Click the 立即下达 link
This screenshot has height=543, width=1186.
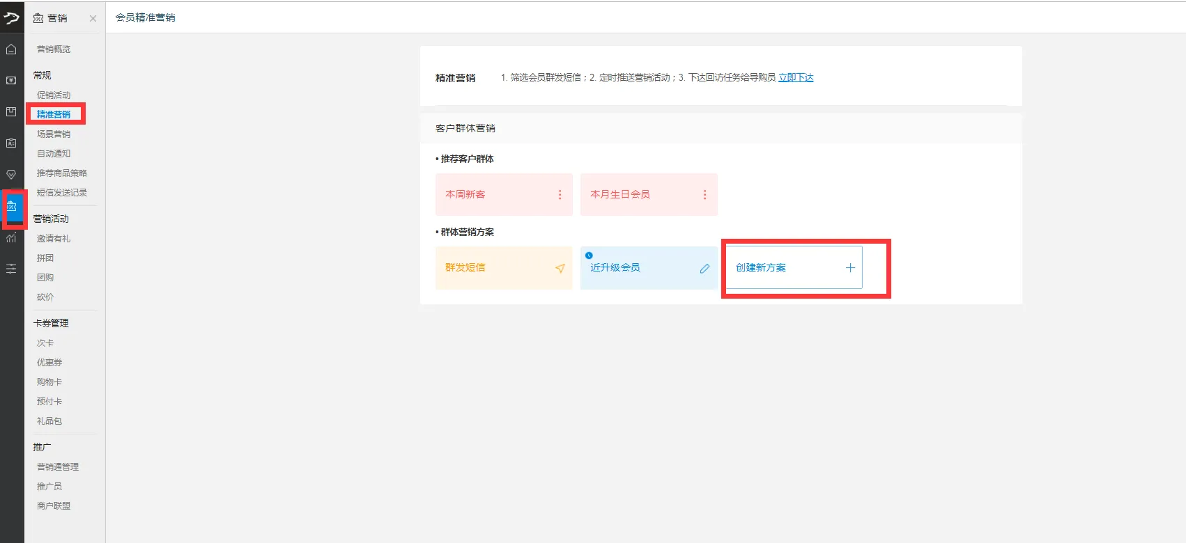(x=796, y=77)
